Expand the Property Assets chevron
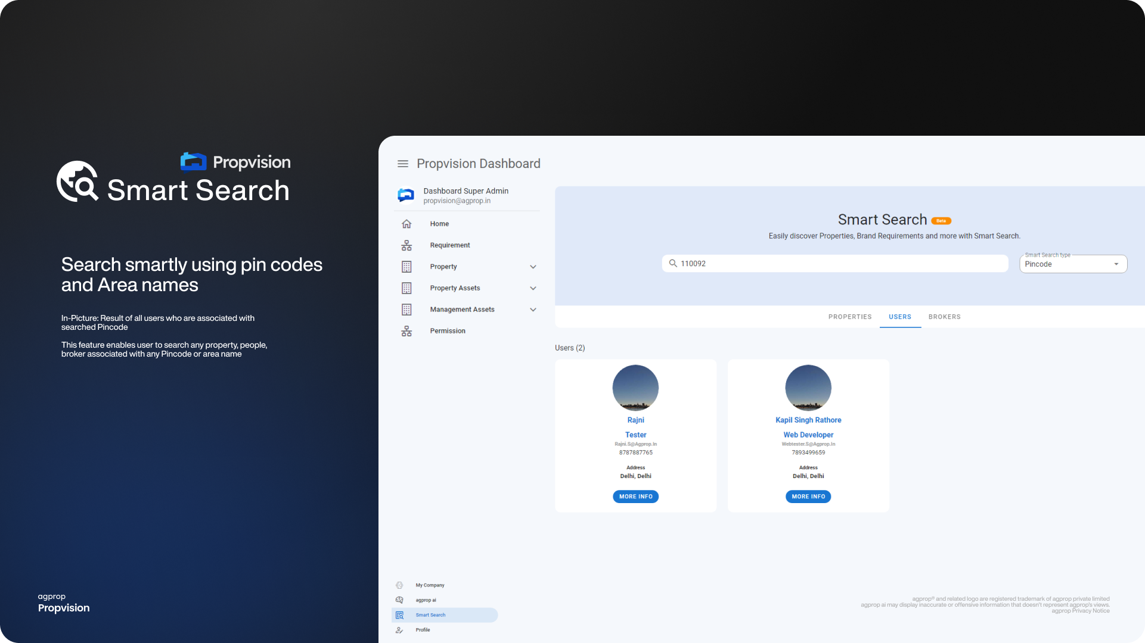Screen dimensions: 1145x643 point(533,288)
